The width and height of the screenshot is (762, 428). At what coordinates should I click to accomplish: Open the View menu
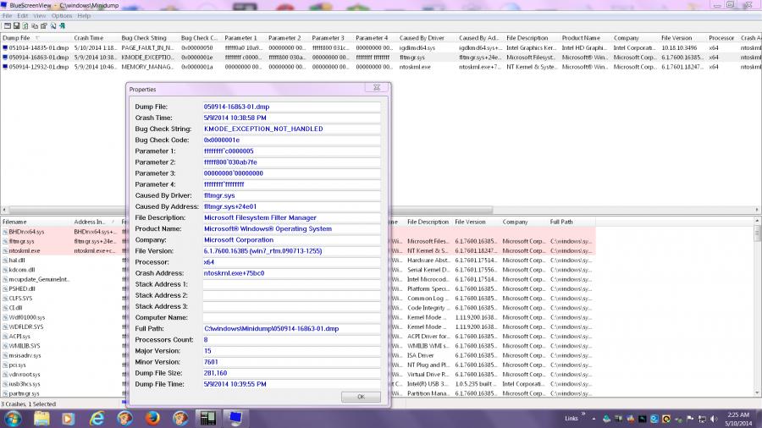point(39,16)
